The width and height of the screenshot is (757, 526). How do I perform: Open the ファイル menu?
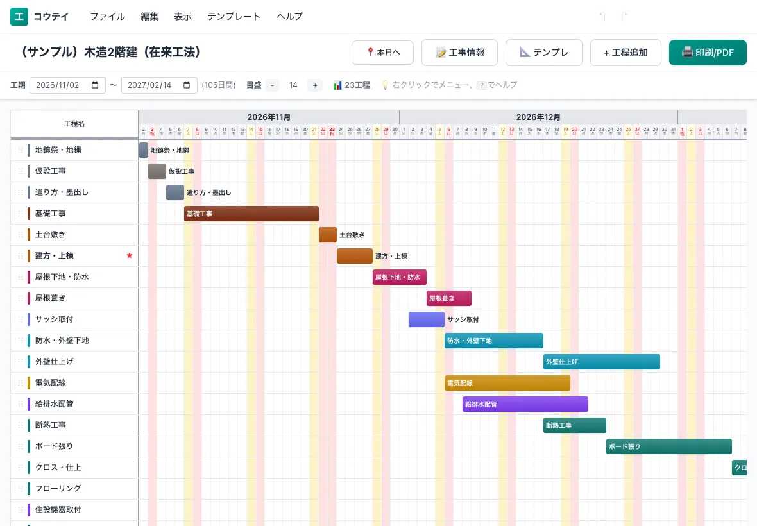107,17
